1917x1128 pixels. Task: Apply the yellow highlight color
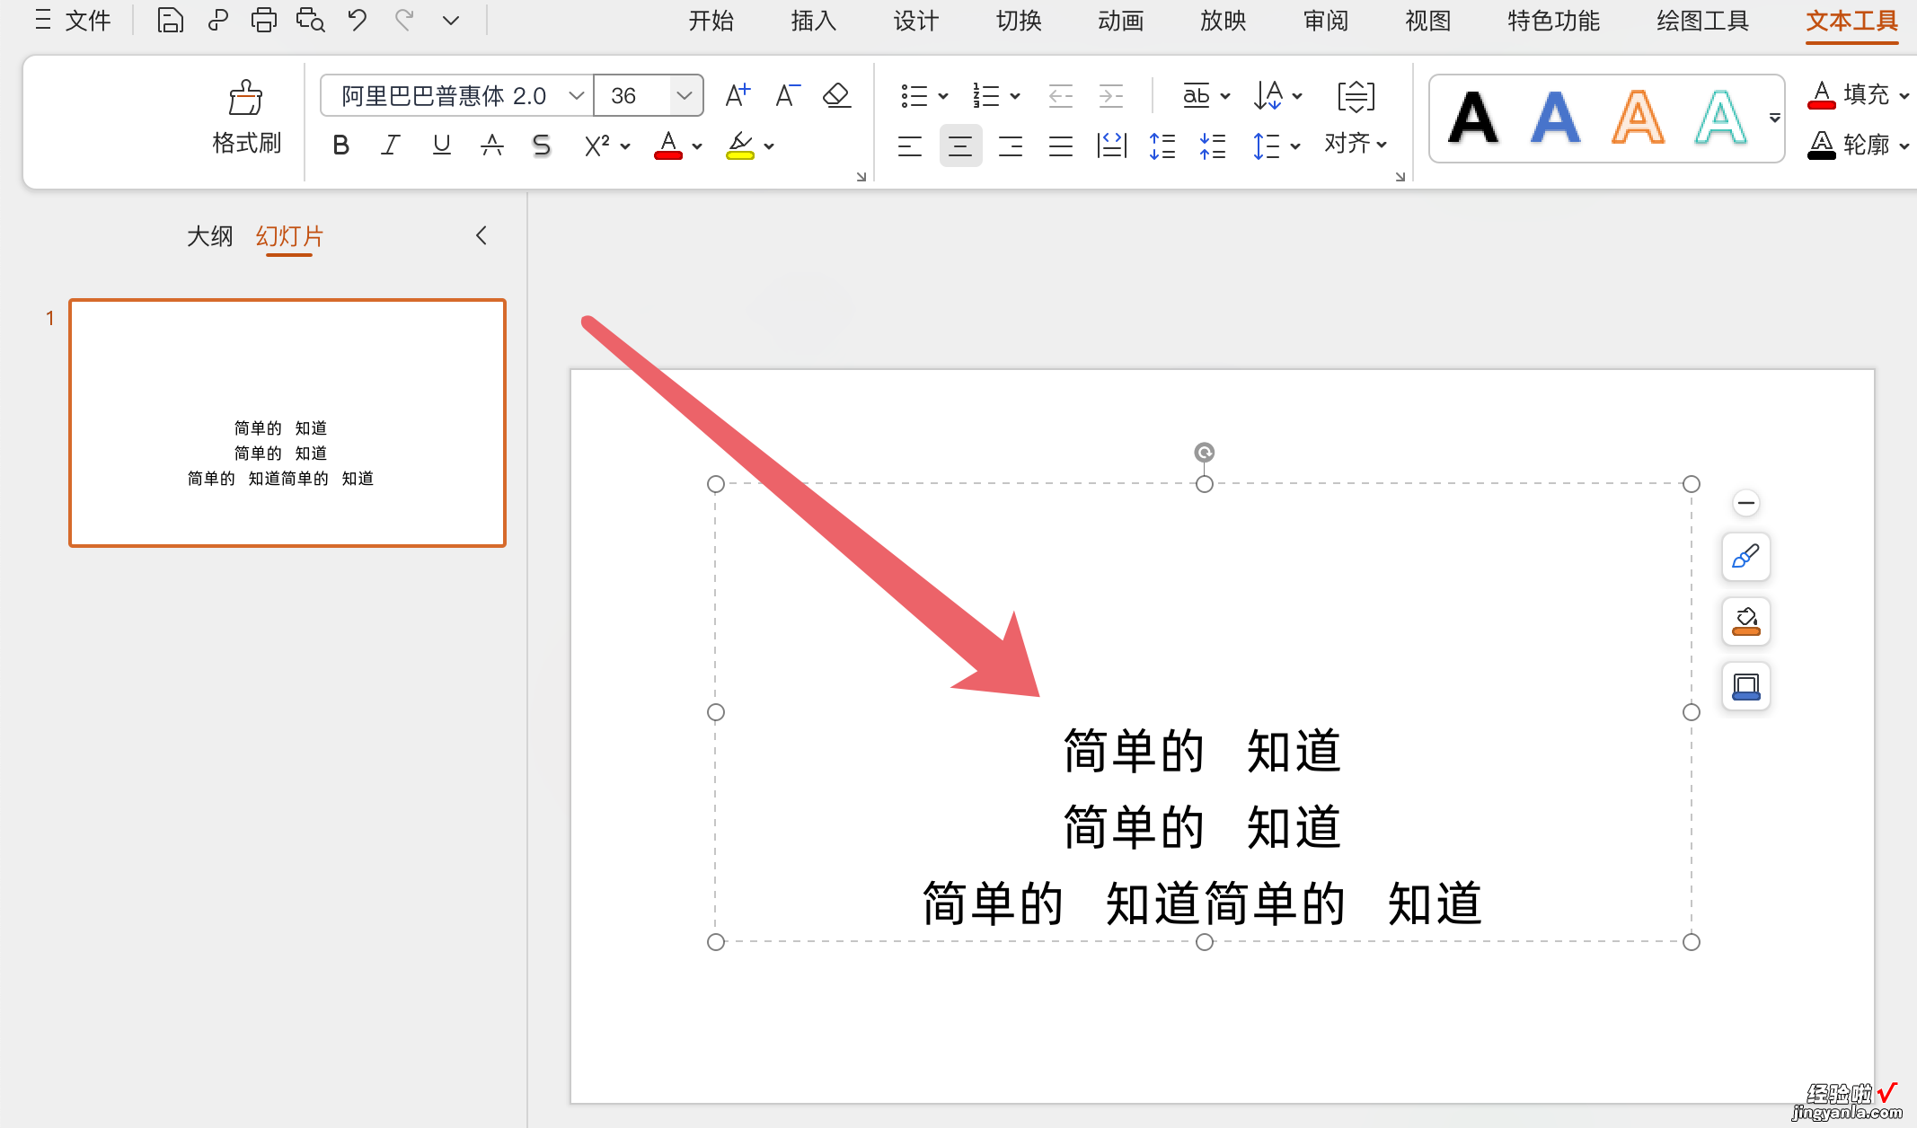point(740,145)
